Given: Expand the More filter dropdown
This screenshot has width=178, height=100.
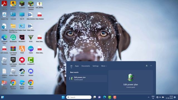Looking at the screenshot, I should [104, 66].
